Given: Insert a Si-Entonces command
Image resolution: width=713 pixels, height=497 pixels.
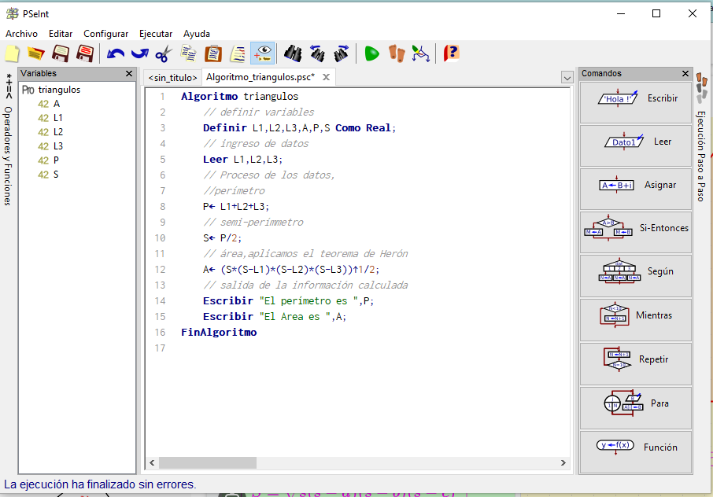Looking at the screenshot, I should coord(636,232).
